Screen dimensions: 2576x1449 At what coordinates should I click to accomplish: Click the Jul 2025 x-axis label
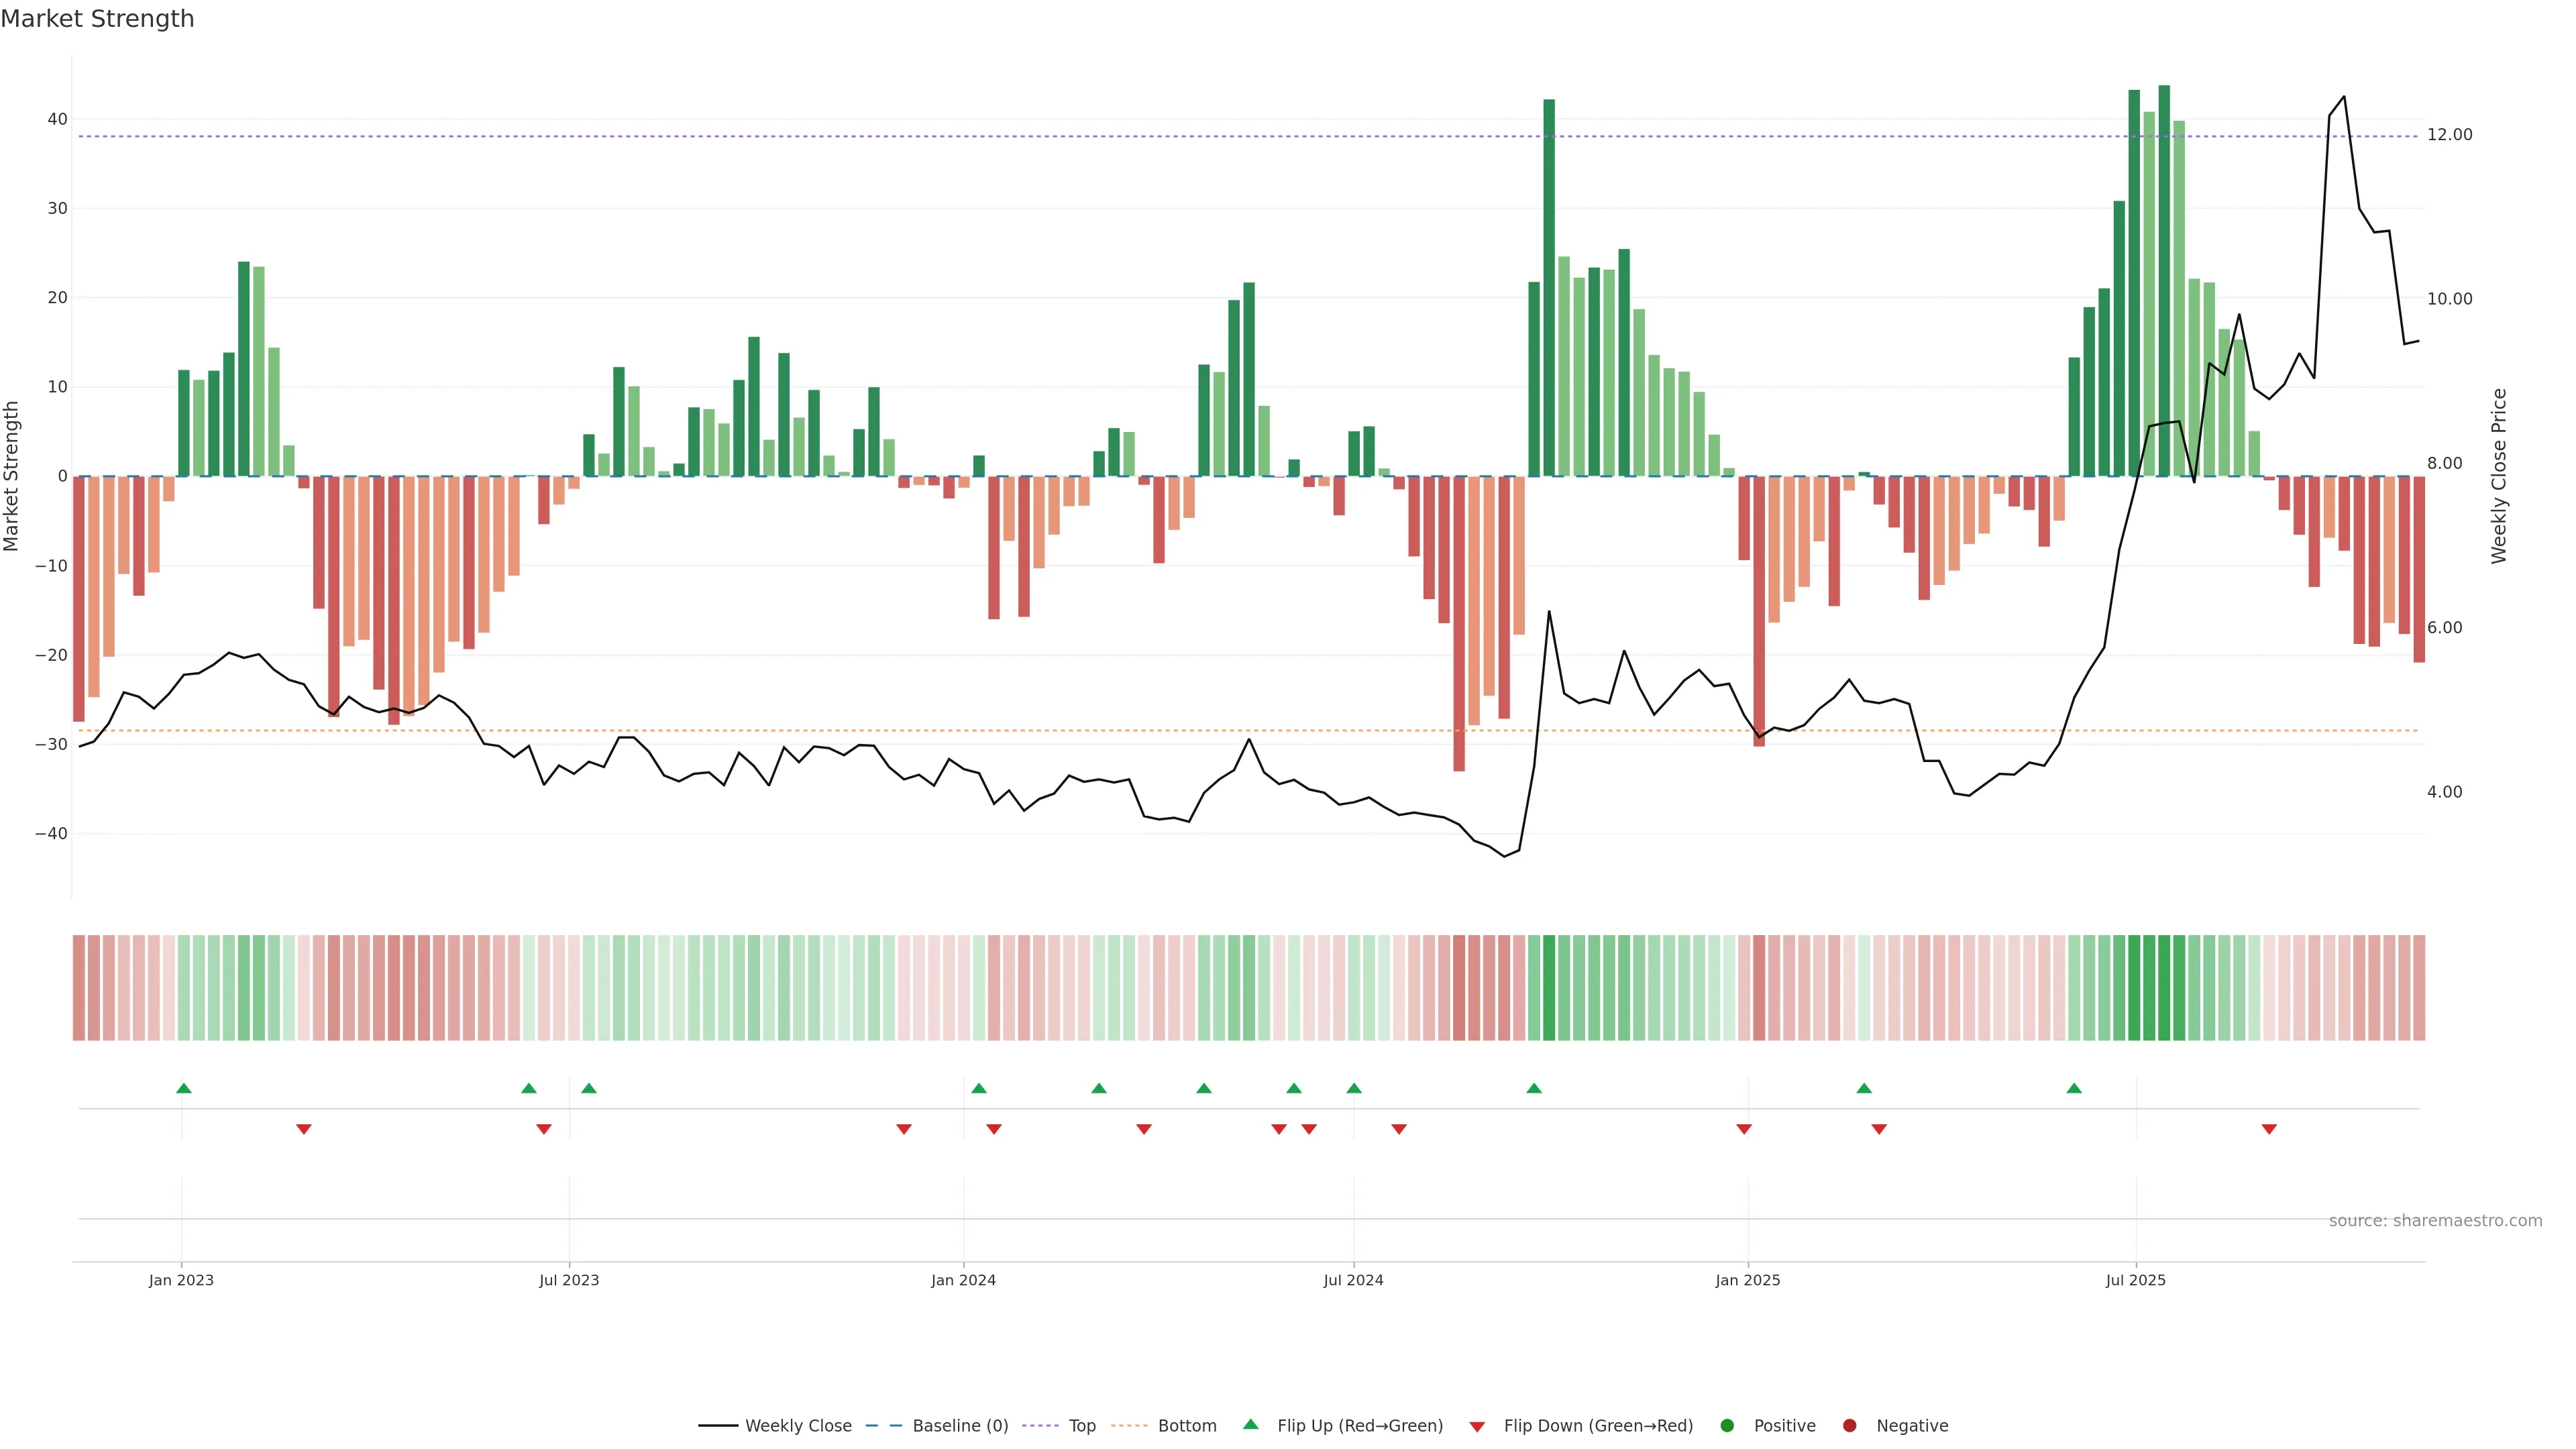coord(2135,1280)
